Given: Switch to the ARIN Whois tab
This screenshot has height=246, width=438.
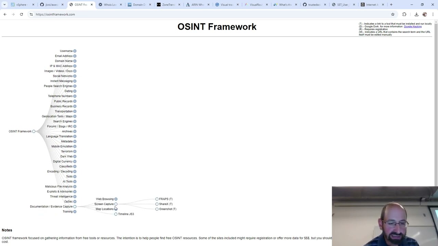Looking at the screenshot, I should pos(197,5).
